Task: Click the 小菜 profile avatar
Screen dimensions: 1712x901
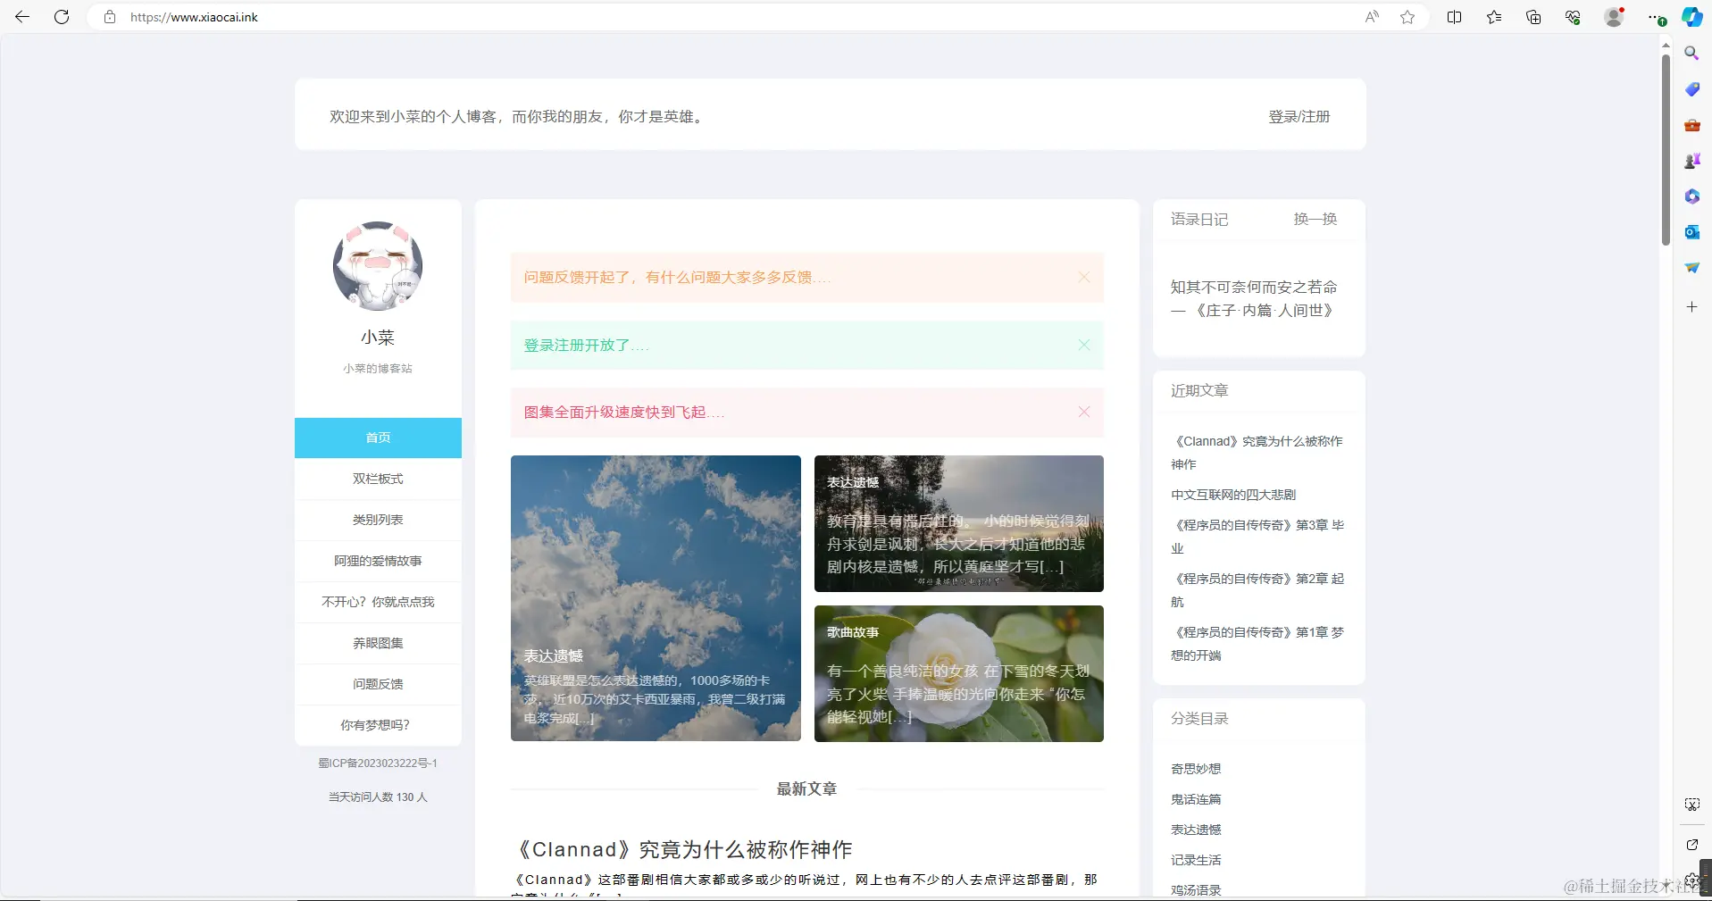Action: click(378, 266)
